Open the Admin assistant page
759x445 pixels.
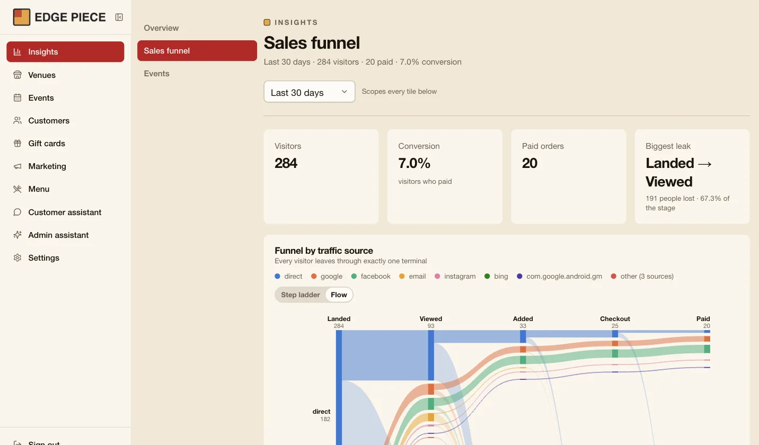[65, 235]
